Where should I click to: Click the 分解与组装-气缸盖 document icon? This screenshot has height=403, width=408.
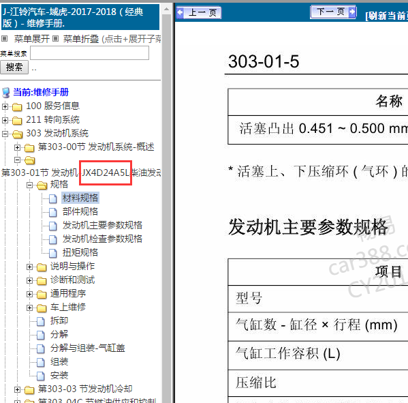41,348
